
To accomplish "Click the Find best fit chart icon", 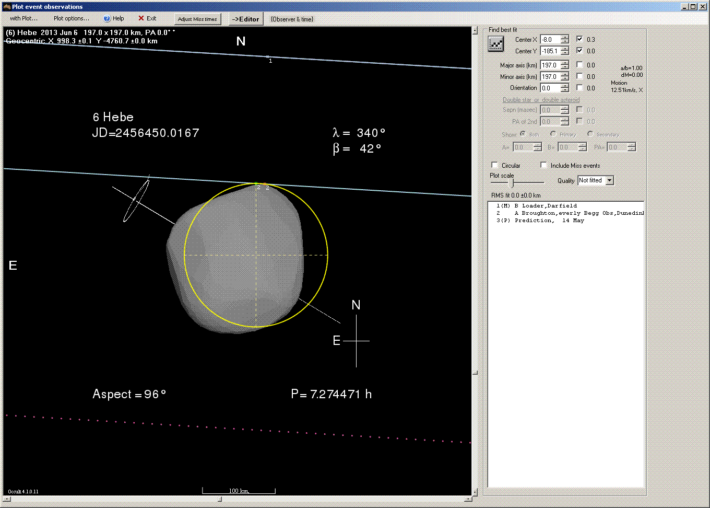I will [495, 44].
